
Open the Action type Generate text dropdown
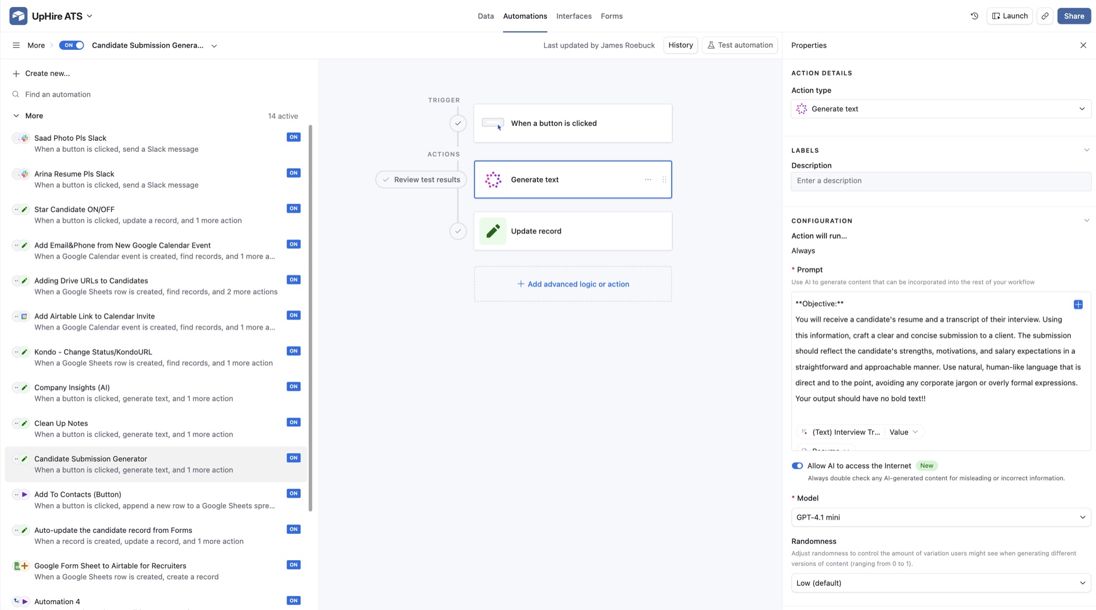tap(940, 109)
